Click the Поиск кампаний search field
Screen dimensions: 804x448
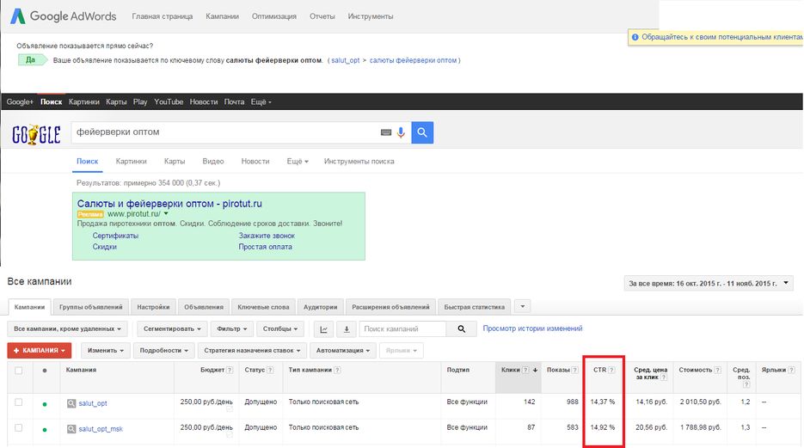point(402,328)
